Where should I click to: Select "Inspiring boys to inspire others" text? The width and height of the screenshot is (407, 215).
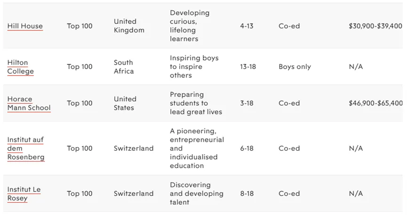tap(194, 67)
